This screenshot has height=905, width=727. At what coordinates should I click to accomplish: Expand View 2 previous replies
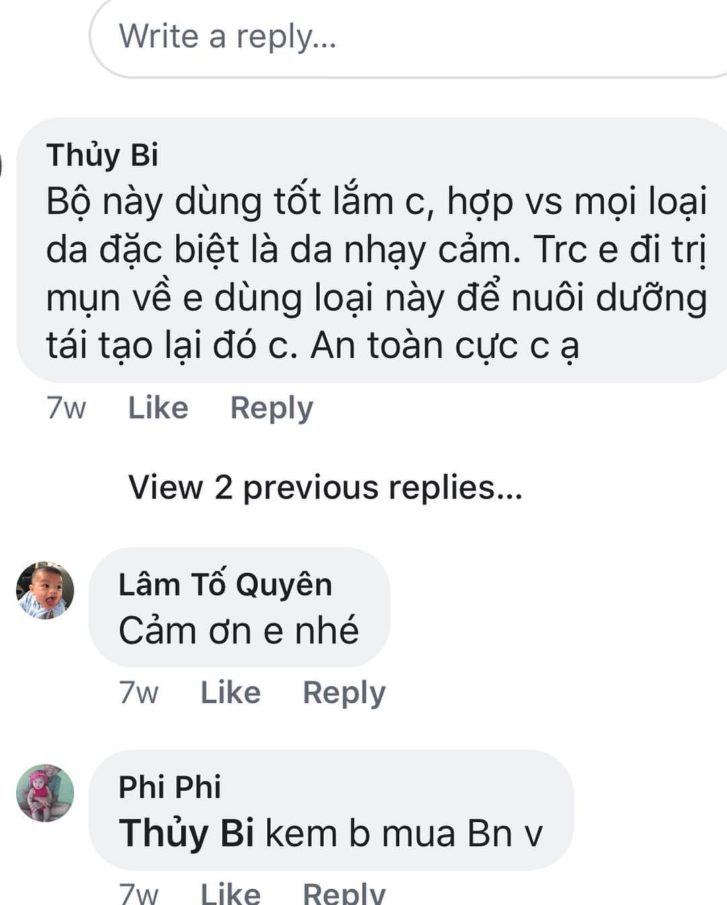pos(325,487)
